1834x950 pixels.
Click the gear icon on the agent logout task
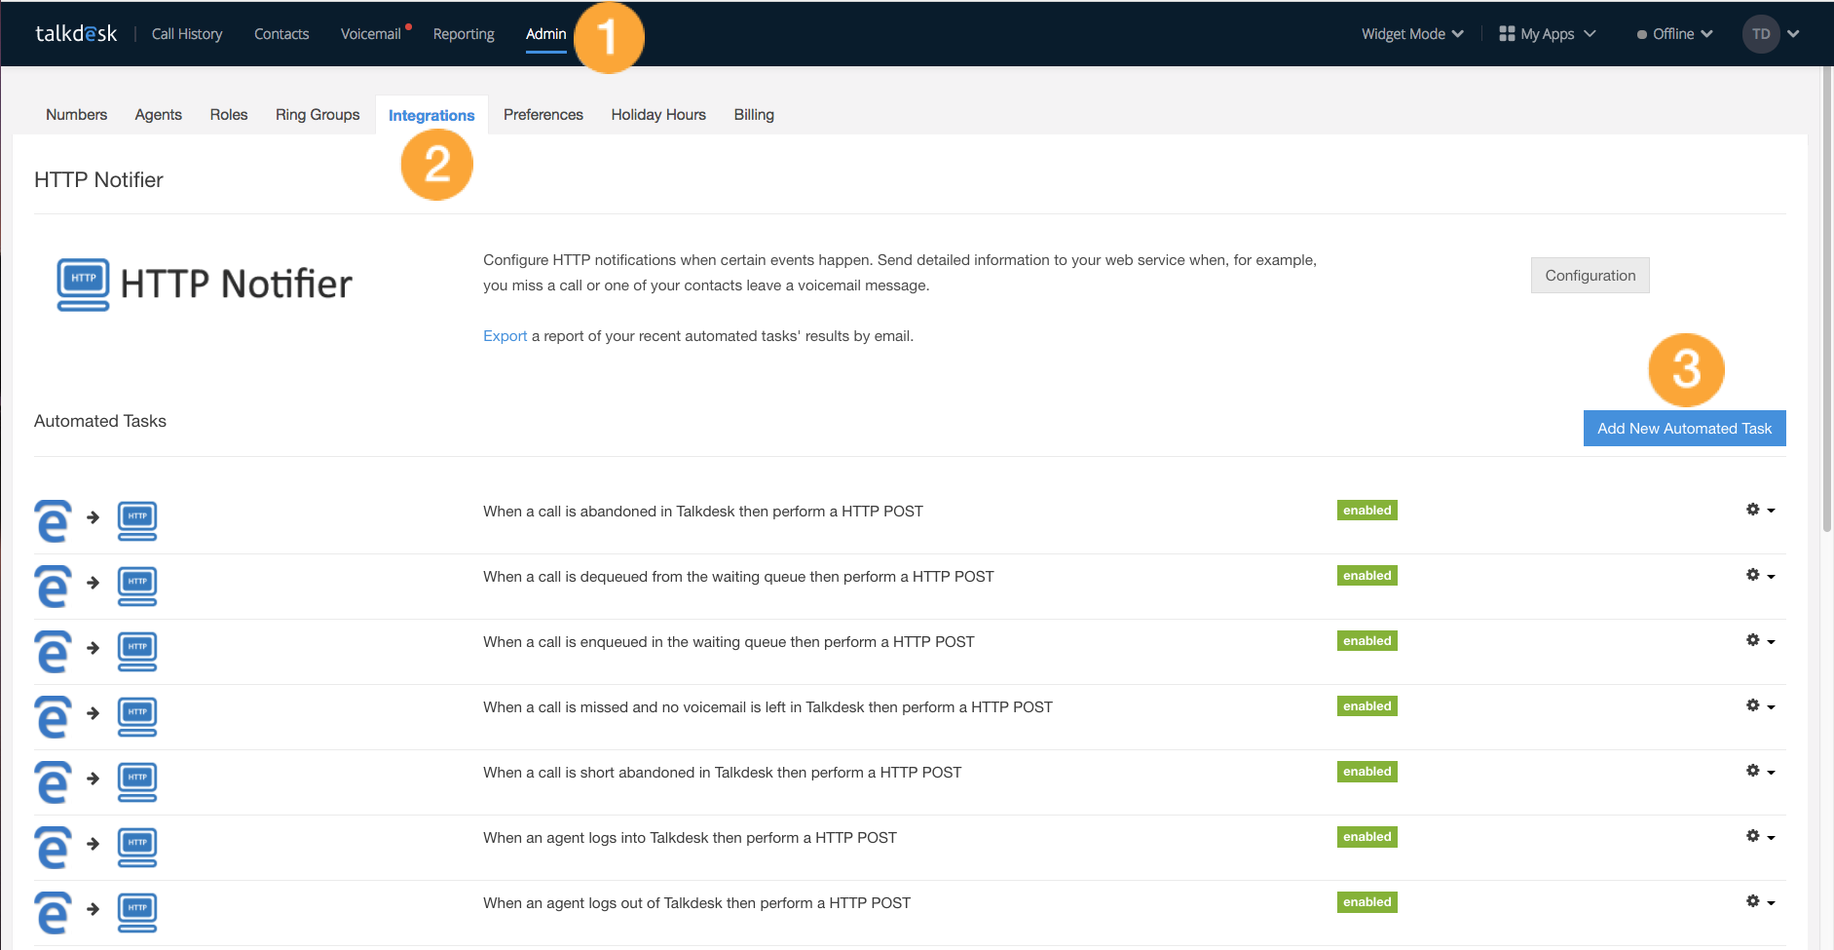(1753, 900)
